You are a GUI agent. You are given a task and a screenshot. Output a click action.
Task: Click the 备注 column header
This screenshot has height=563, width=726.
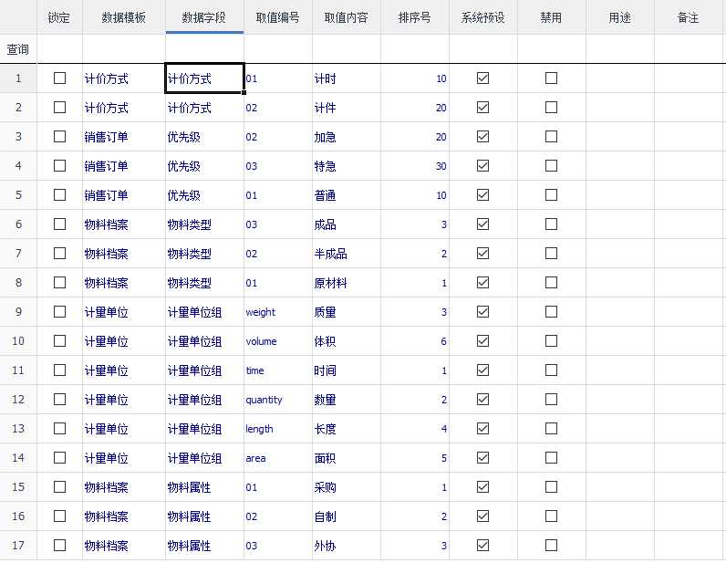coord(689,17)
